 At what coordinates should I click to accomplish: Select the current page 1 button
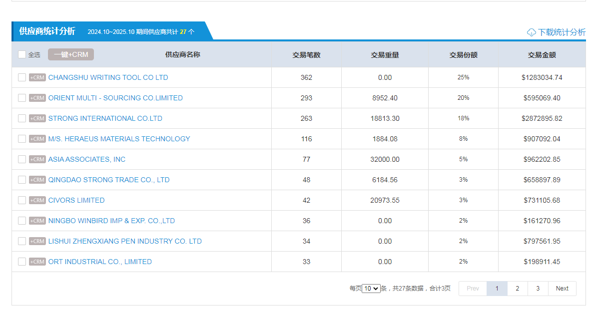[497, 289]
